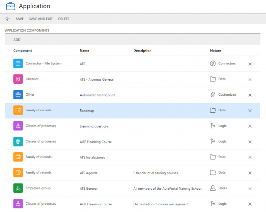Screen dimensions: 266x212
Task: Click the APPLICATION COMPONENTS section heading
Action: coord(27,31)
